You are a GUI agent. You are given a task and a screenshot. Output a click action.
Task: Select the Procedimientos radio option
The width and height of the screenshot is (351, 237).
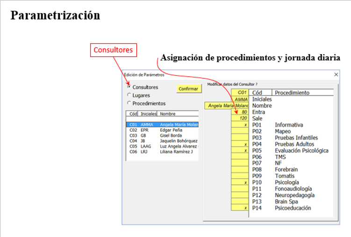pyautogui.click(x=146, y=104)
